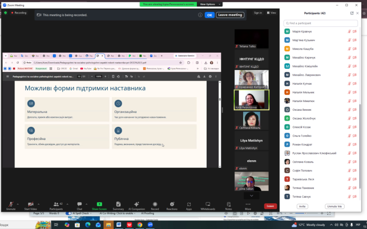This screenshot has height=229, width=367.
Task: Click the Participants icon in the toolbar
Action: point(56,204)
